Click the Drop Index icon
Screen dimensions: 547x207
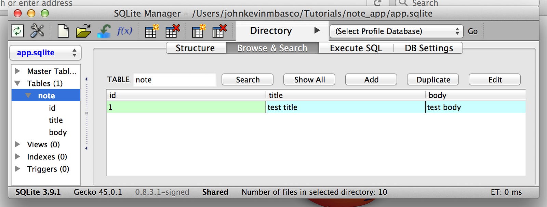(x=219, y=31)
